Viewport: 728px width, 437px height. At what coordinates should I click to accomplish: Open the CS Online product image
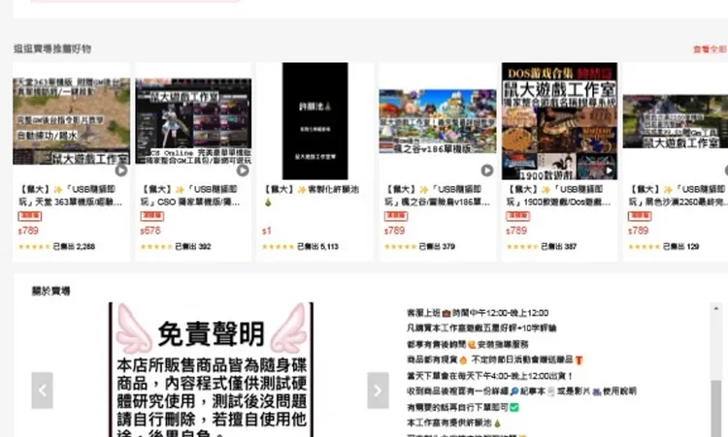[x=193, y=121]
